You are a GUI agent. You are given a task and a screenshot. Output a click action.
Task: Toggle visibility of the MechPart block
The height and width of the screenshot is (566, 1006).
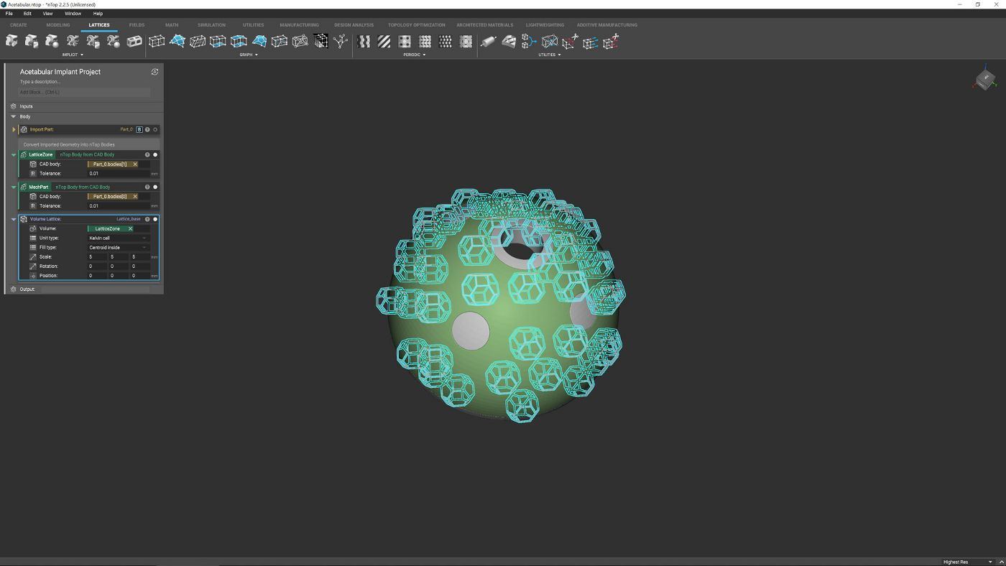pyautogui.click(x=155, y=187)
